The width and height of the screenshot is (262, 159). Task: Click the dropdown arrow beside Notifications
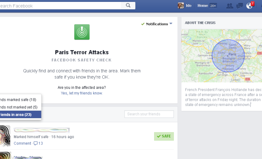(x=171, y=24)
